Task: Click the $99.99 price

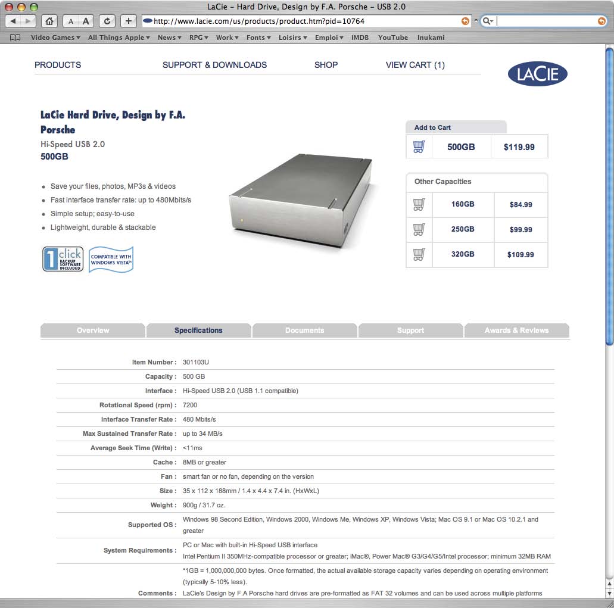Action: 521,230
